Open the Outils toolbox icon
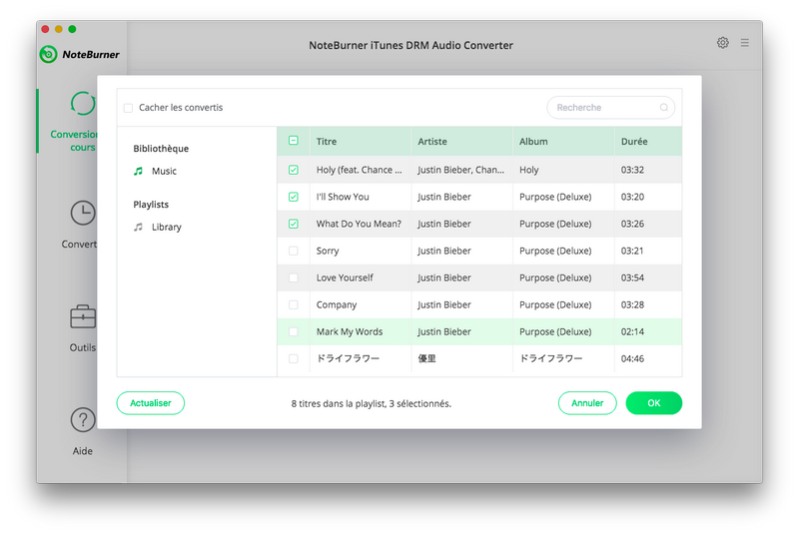The image size is (799, 535). tap(83, 316)
